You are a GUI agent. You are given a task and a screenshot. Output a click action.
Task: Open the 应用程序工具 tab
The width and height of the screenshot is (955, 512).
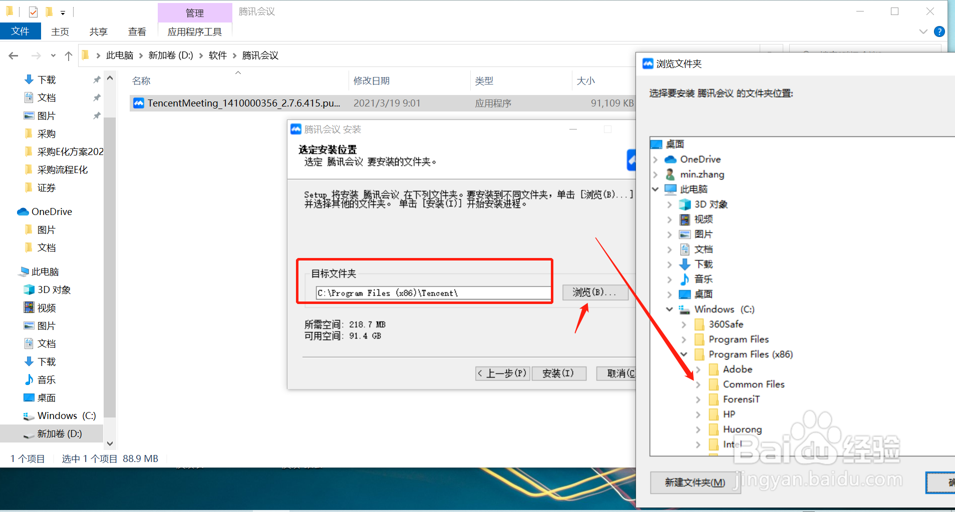(x=195, y=31)
